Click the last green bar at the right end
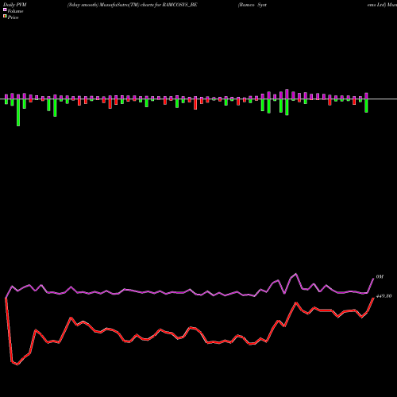This screenshot has height=397, width=397. [x=366, y=106]
